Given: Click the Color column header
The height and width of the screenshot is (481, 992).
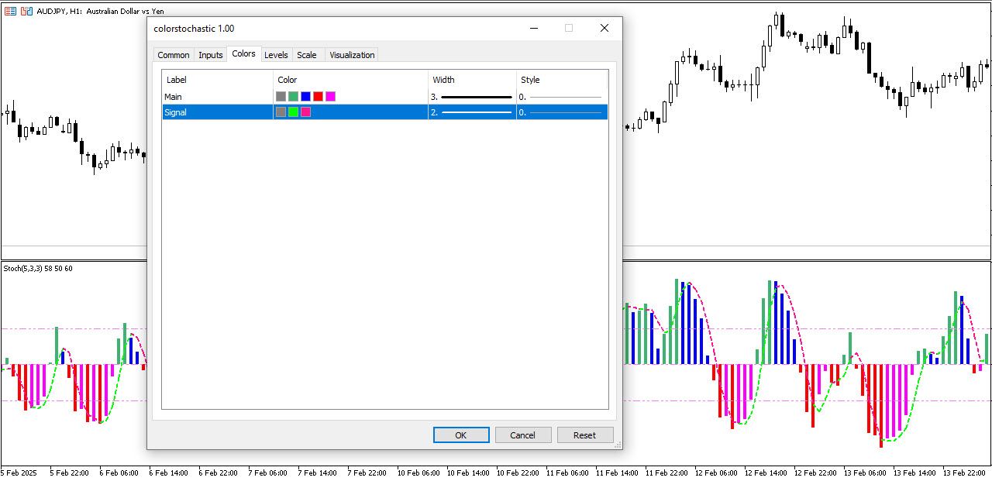Looking at the screenshot, I should [350, 80].
